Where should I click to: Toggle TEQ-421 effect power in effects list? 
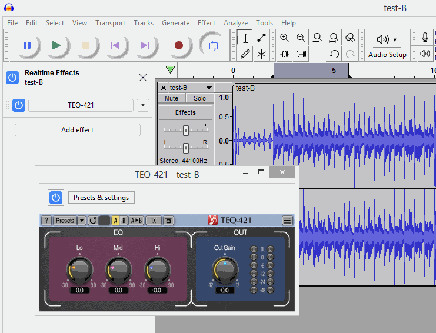tap(19, 105)
